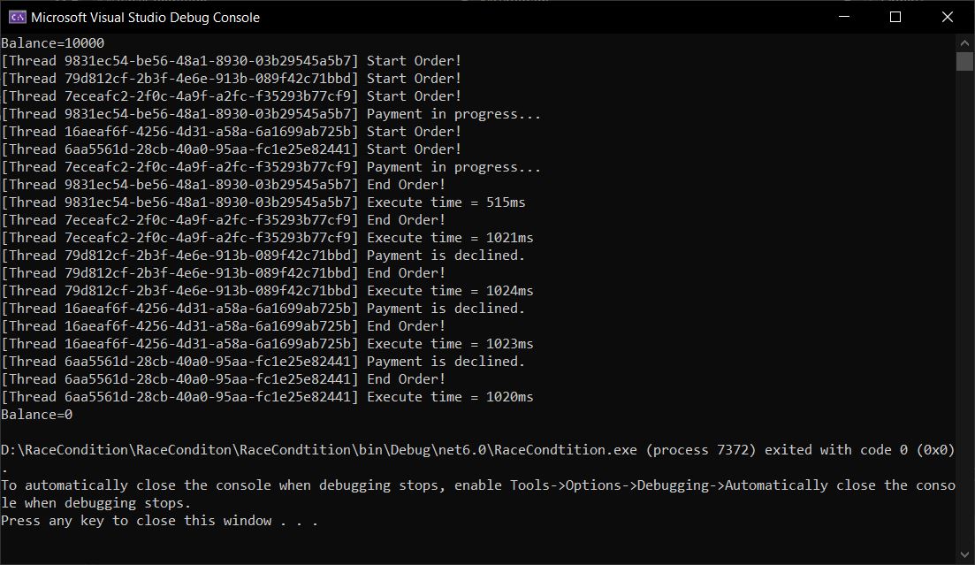
Task: Click the vertical scrollbar thumb
Action: coord(965,61)
